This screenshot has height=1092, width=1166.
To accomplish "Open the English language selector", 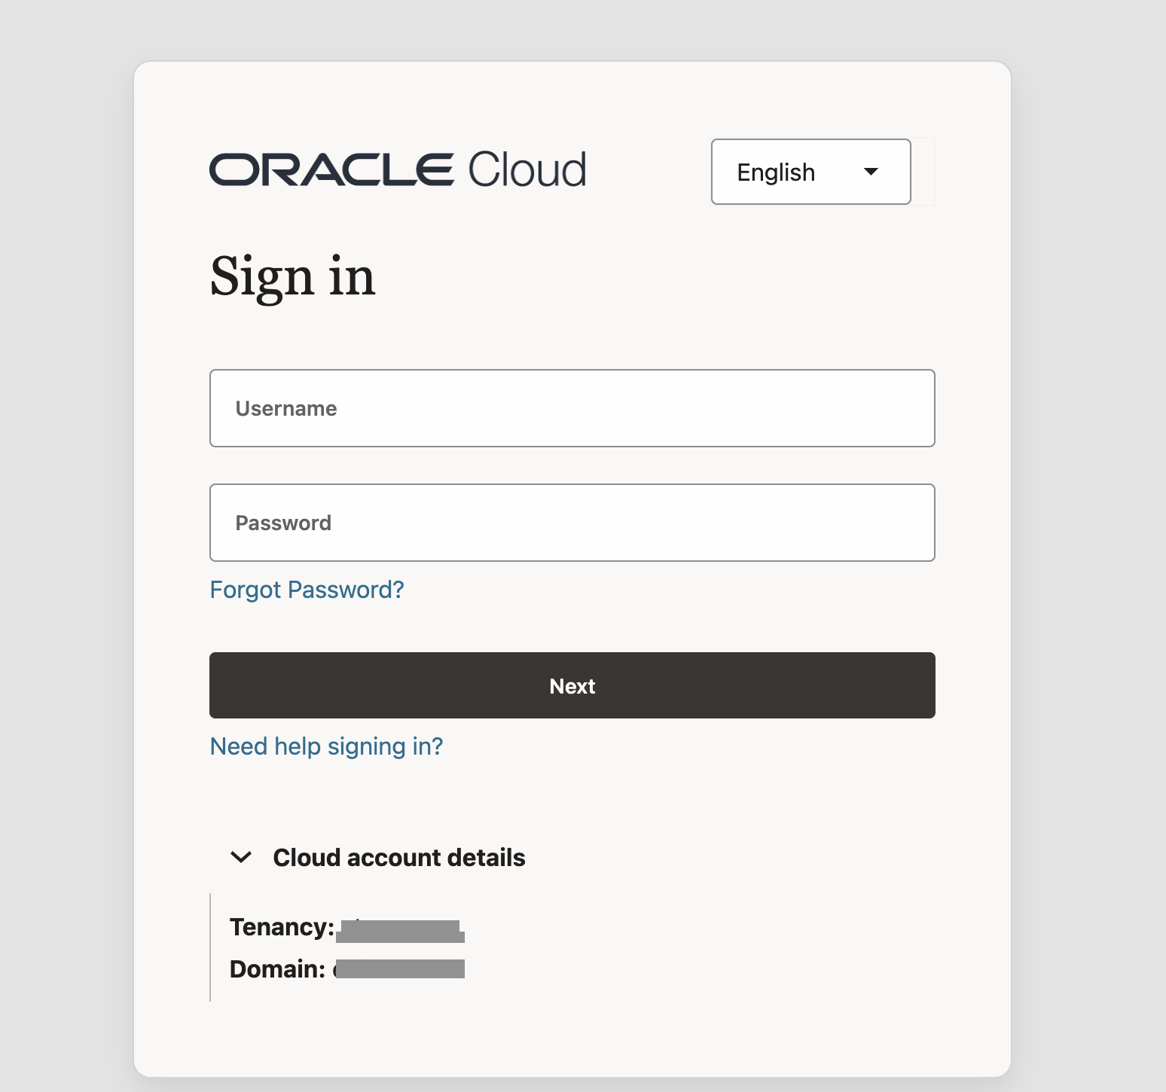I will pyautogui.click(x=810, y=172).
